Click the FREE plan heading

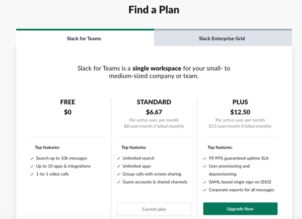click(x=67, y=102)
